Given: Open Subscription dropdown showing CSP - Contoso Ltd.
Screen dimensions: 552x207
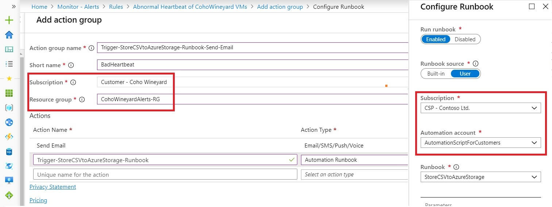Looking at the screenshot, I should coord(480,108).
